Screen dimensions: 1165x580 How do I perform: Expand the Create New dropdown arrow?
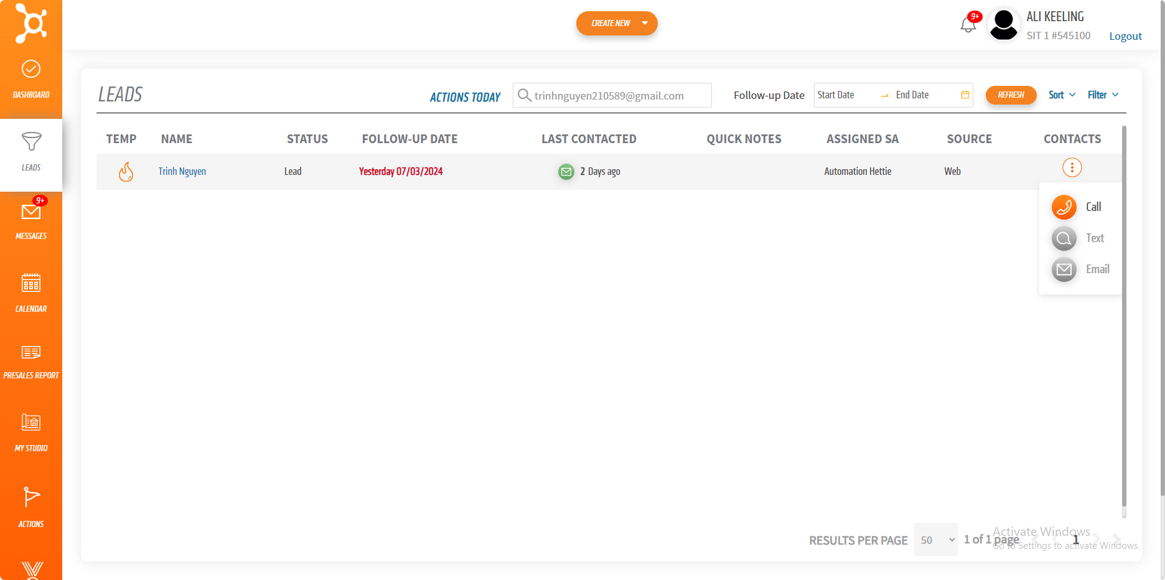[x=645, y=23]
